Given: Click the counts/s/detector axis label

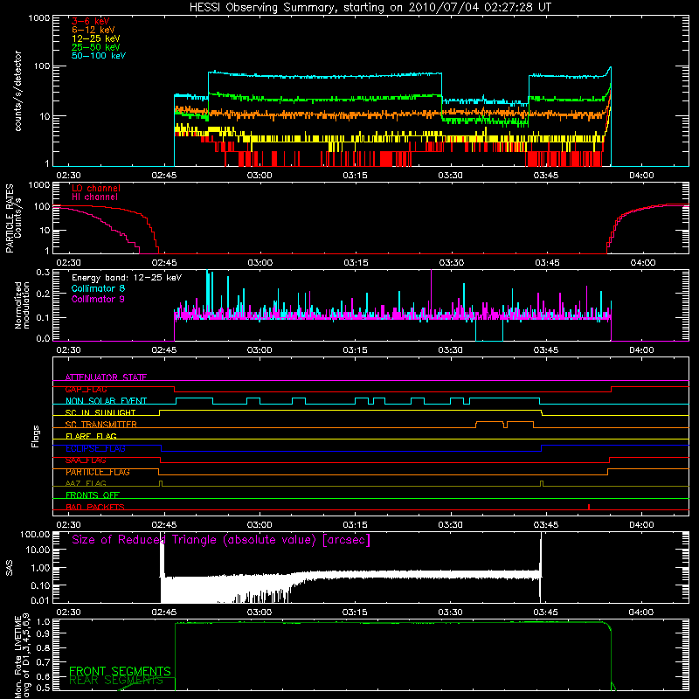Looking at the screenshot, I should [x=18, y=91].
